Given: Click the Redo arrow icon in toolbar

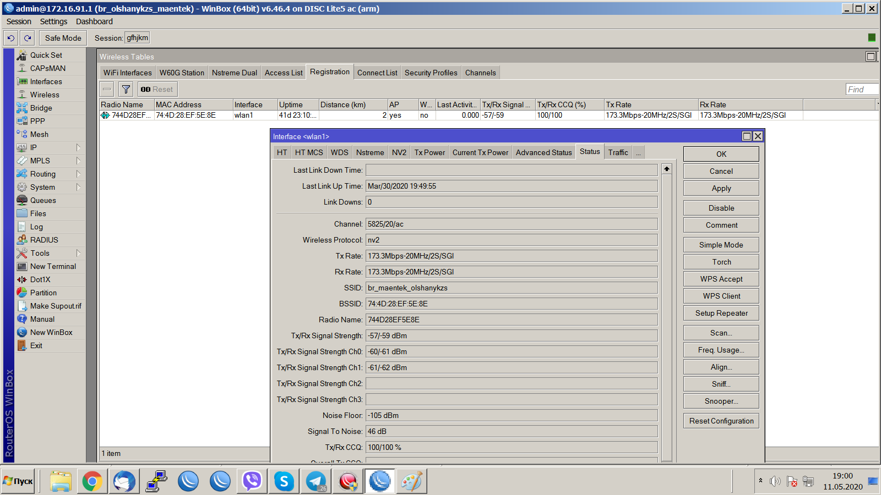Looking at the screenshot, I should click(28, 38).
